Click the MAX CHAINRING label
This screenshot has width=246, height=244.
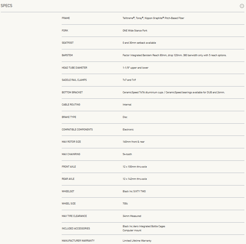coord(71,154)
